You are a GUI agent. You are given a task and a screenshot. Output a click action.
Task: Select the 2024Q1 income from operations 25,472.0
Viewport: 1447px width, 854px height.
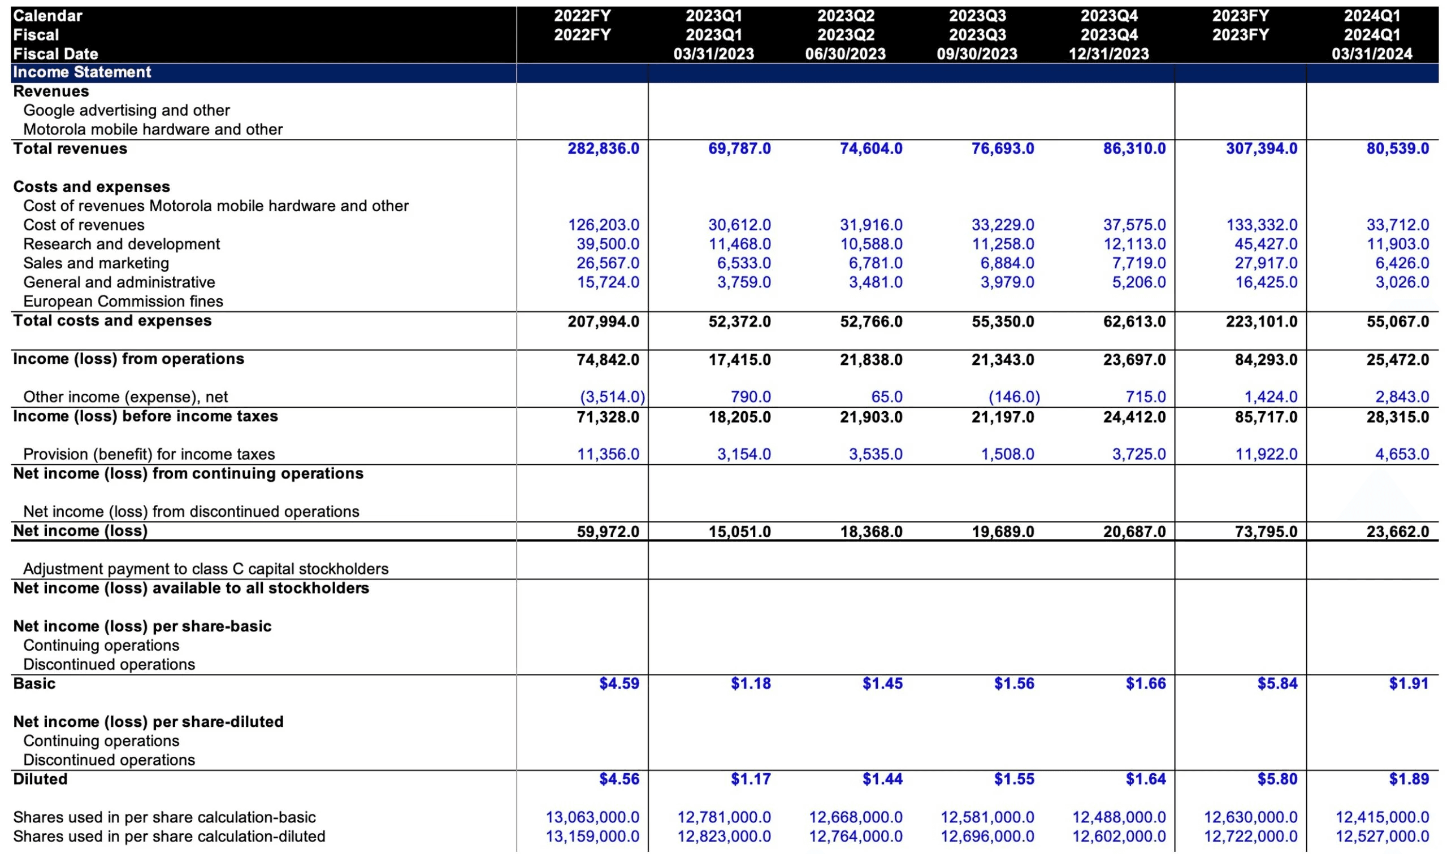(1397, 360)
